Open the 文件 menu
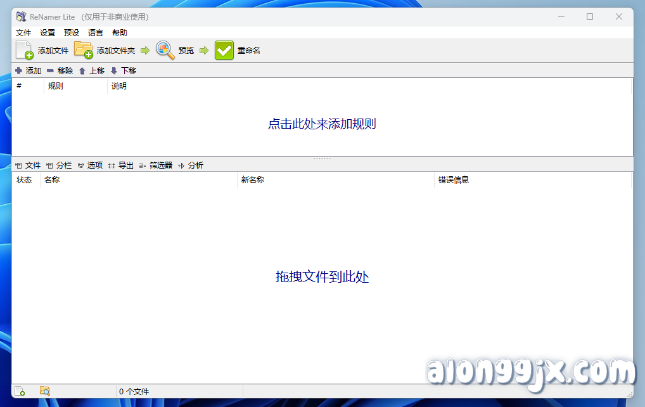 click(x=23, y=32)
